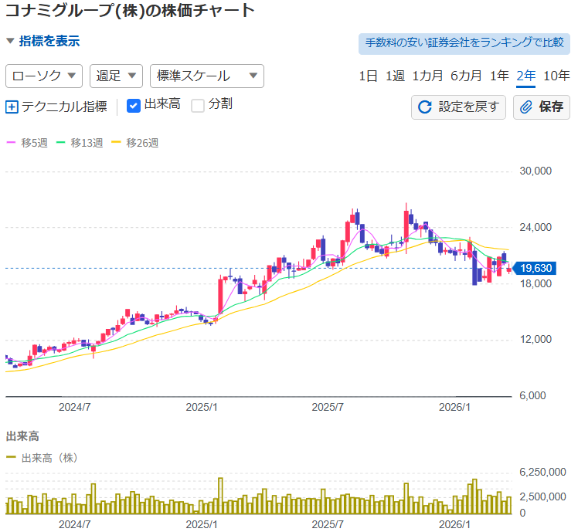This screenshot has width=578, height=532.
Task: Select the 1カ月 period tab
Action: pyautogui.click(x=427, y=76)
